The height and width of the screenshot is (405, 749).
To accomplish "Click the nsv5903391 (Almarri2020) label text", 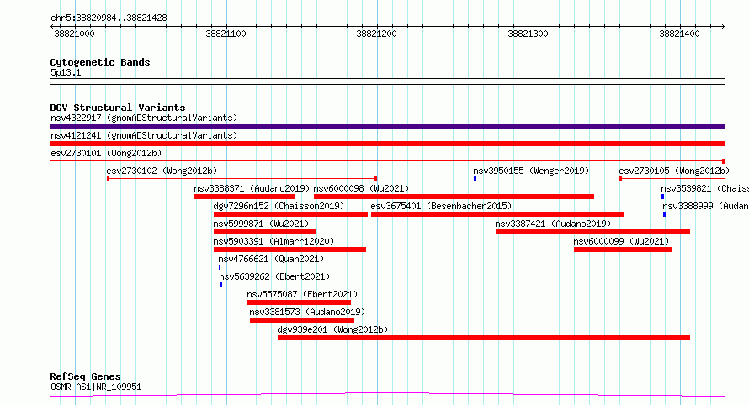I will click(274, 241).
